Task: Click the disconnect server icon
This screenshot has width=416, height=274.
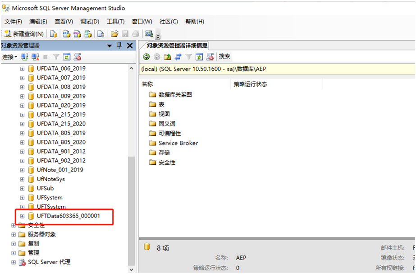Action: point(35,56)
